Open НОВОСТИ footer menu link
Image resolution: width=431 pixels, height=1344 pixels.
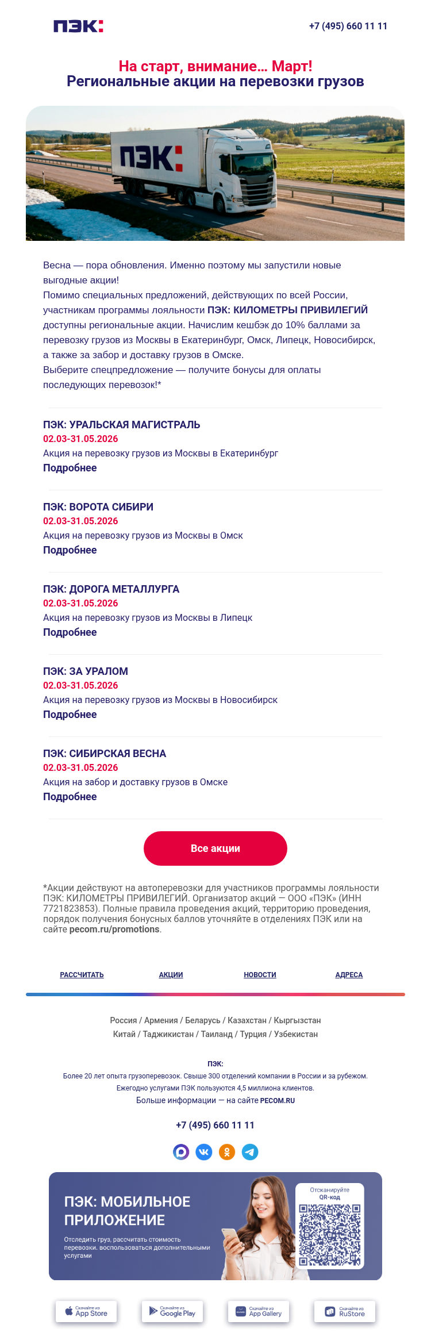260,974
